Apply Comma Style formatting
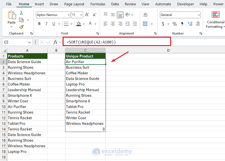 point(182,24)
